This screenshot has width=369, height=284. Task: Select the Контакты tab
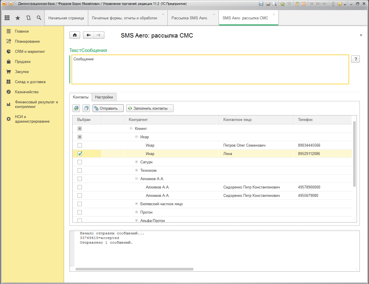click(81, 97)
